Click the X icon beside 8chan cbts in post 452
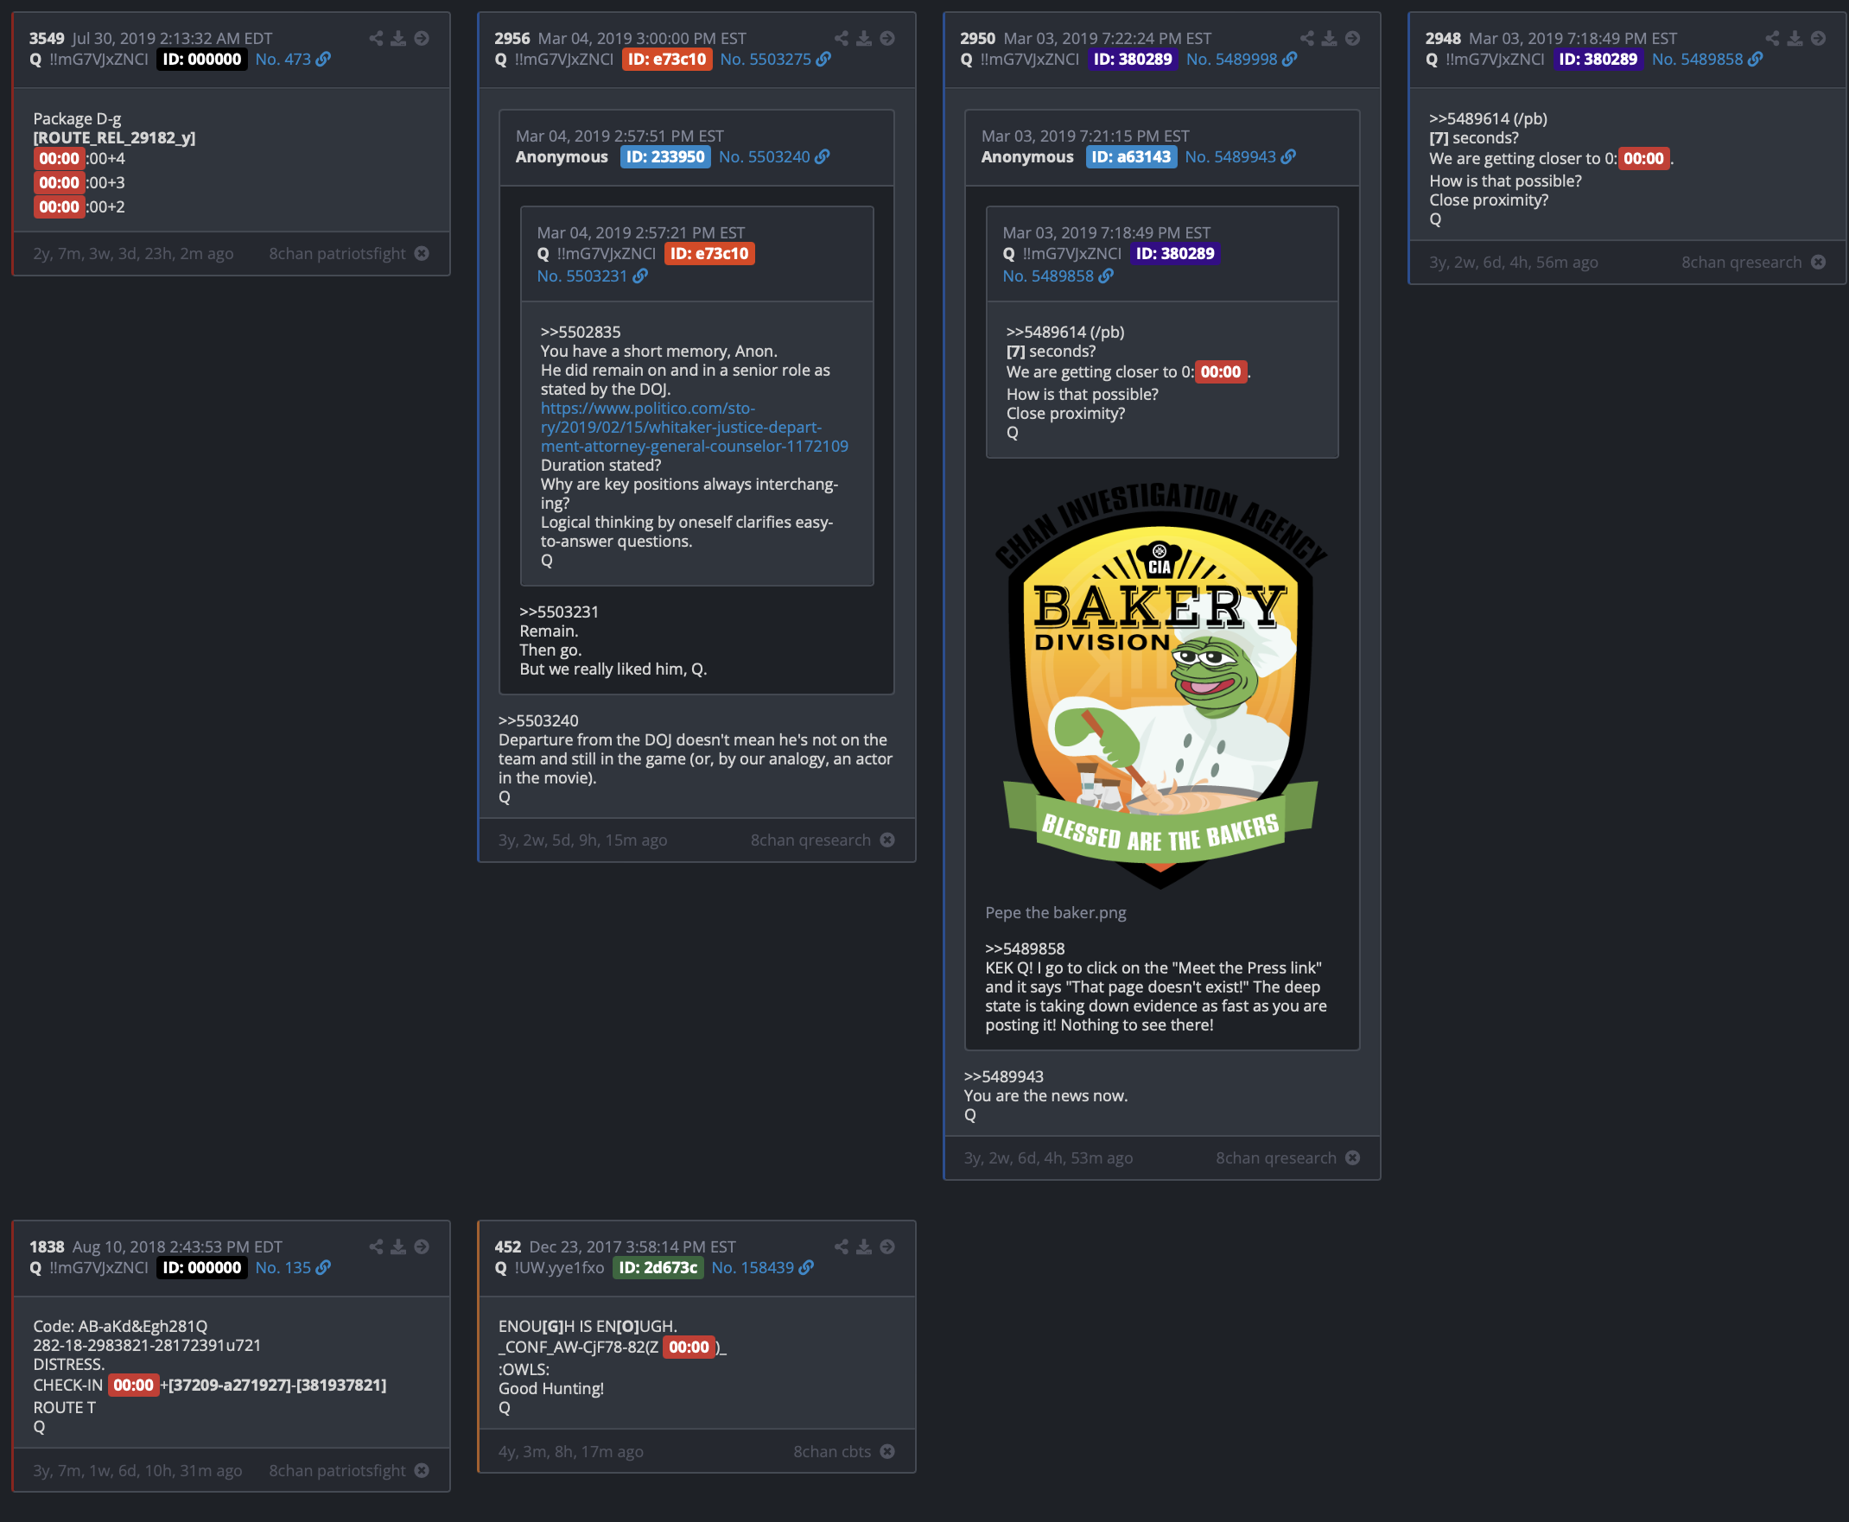This screenshot has width=1849, height=1522. [x=887, y=1451]
